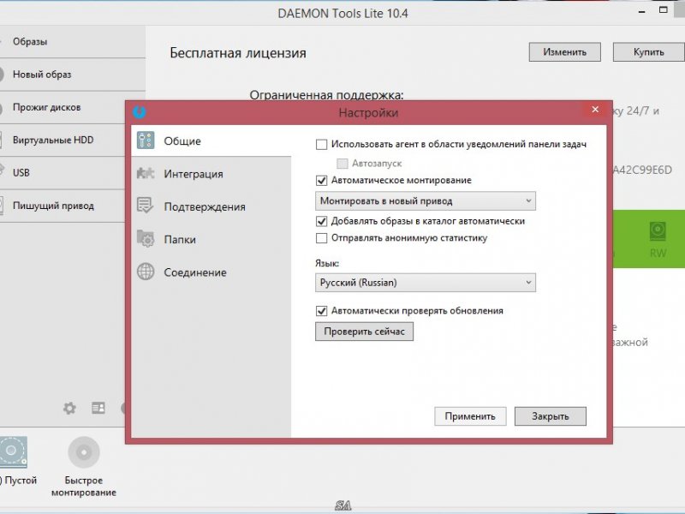Enable Отправлять анонимную статистику checkbox
685x514 pixels.
[x=322, y=238]
